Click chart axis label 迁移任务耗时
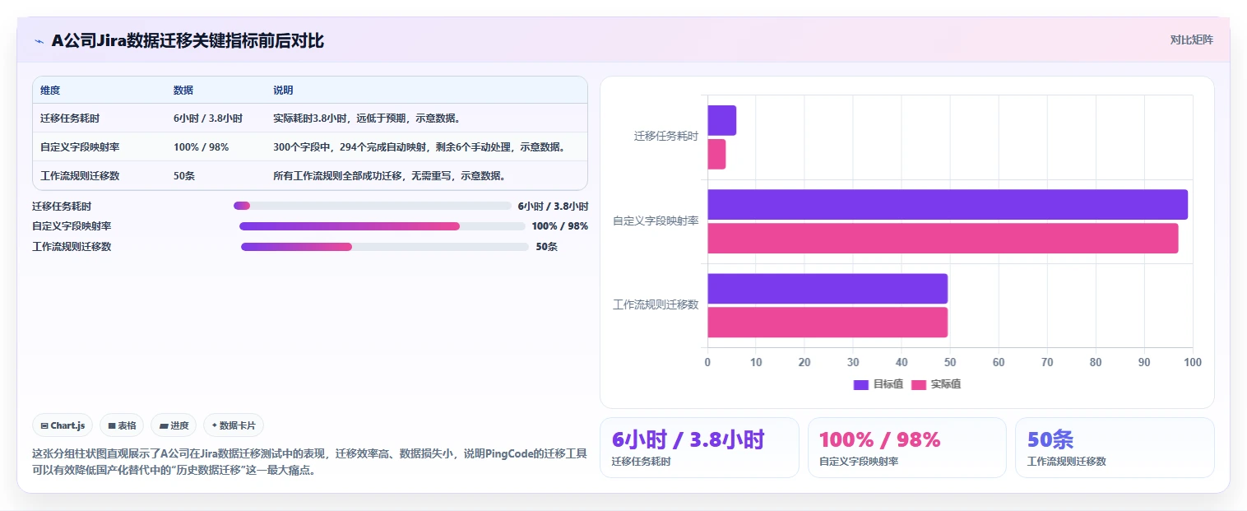 click(666, 137)
